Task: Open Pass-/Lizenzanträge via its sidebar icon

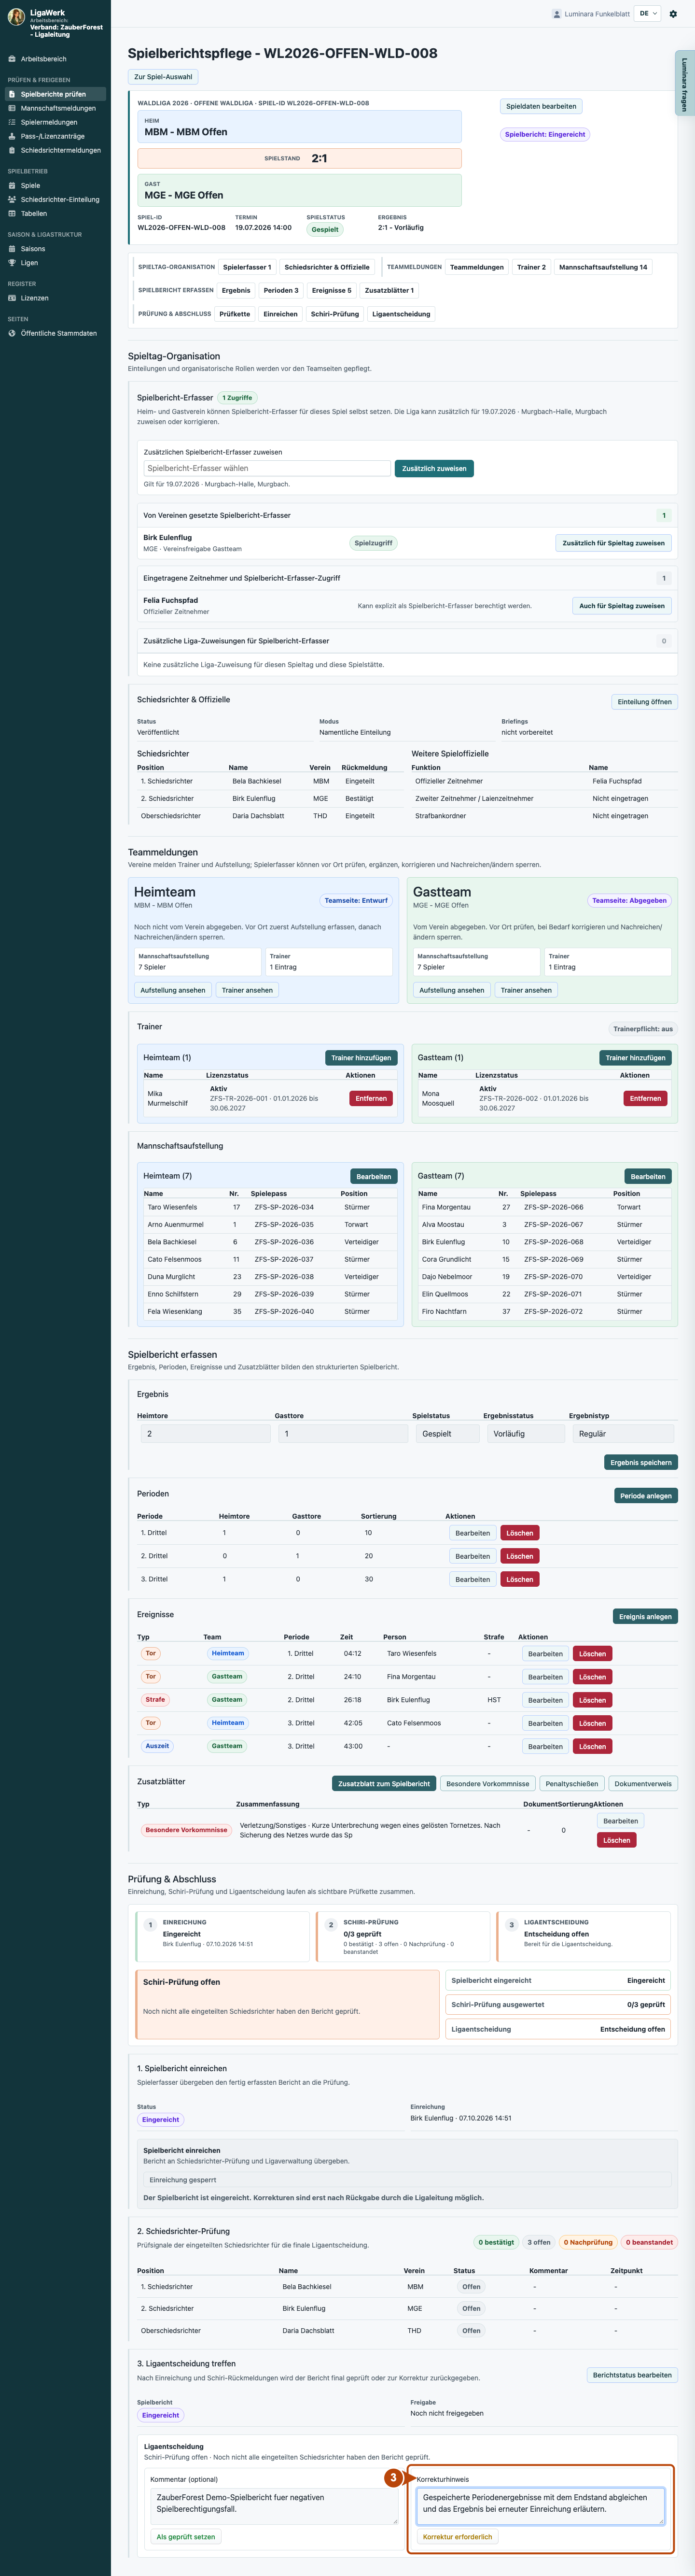Action: tap(12, 136)
